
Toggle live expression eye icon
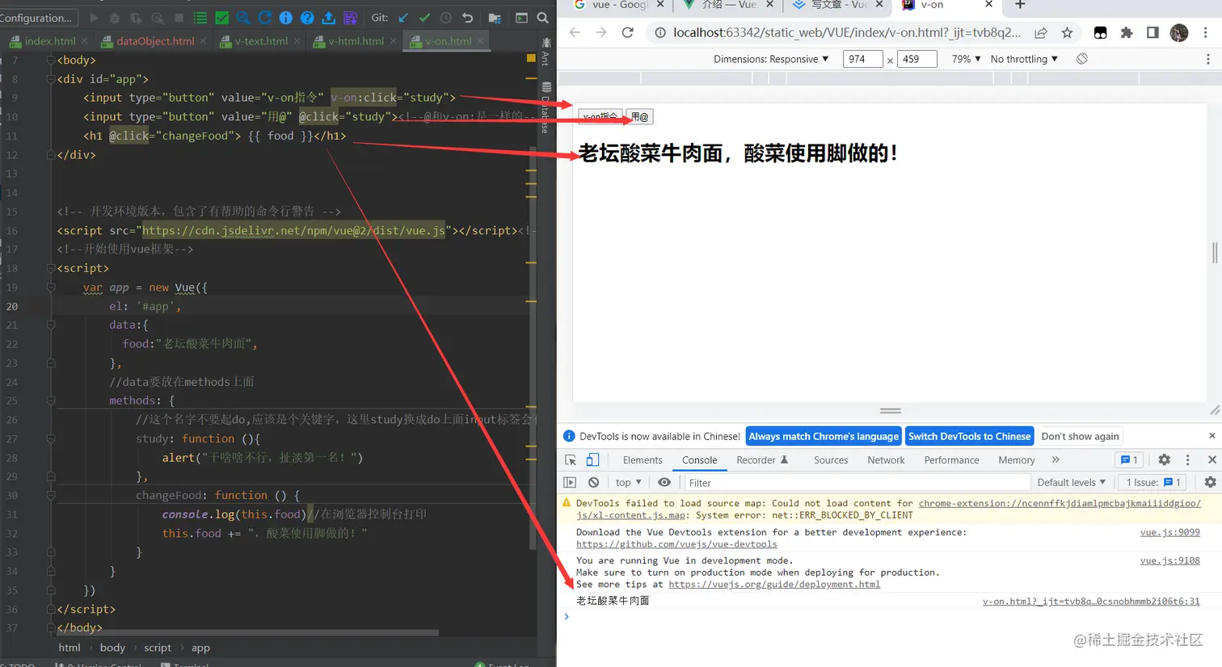pyautogui.click(x=664, y=482)
